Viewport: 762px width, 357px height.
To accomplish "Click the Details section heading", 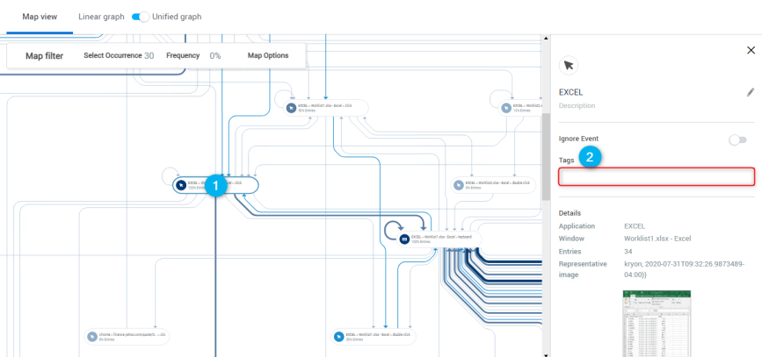I will tap(570, 213).
